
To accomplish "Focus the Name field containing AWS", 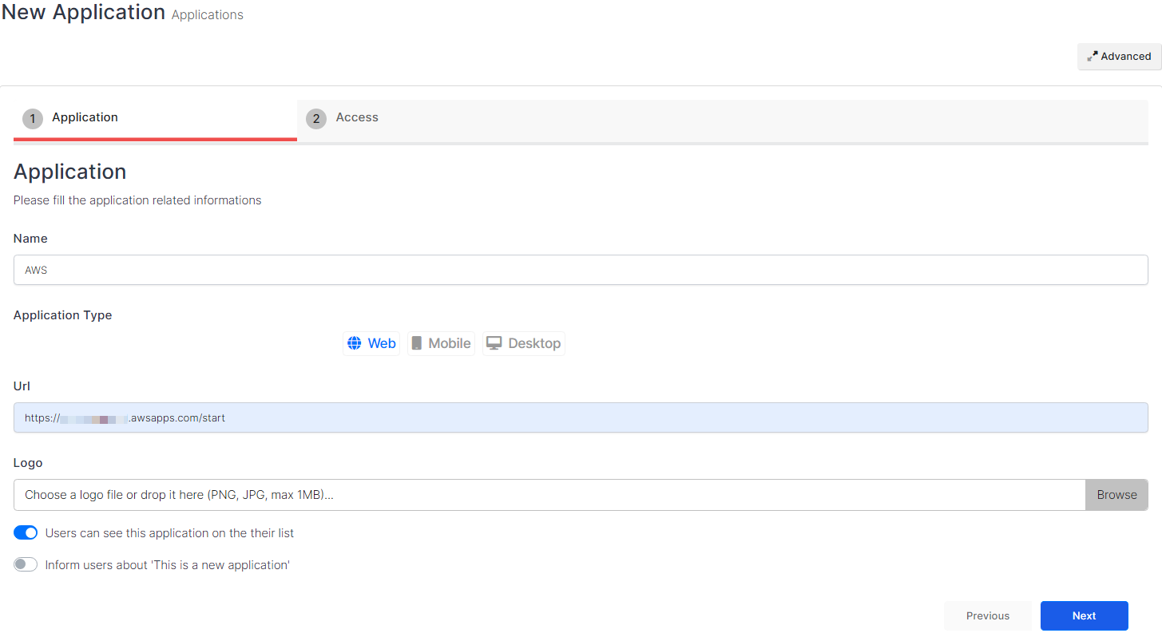I will coord(581,270).
